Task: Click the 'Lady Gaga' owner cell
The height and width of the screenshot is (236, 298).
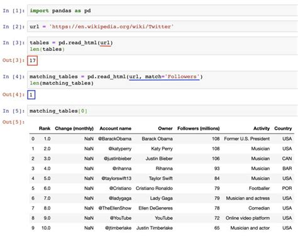Action: coord(162,198)
